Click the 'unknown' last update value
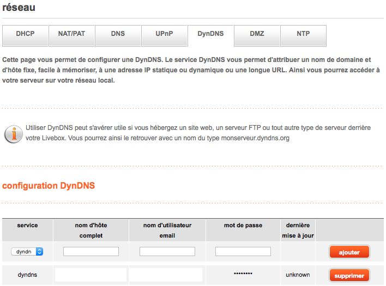The image size is (386, 286). click(x=298, y=275)
